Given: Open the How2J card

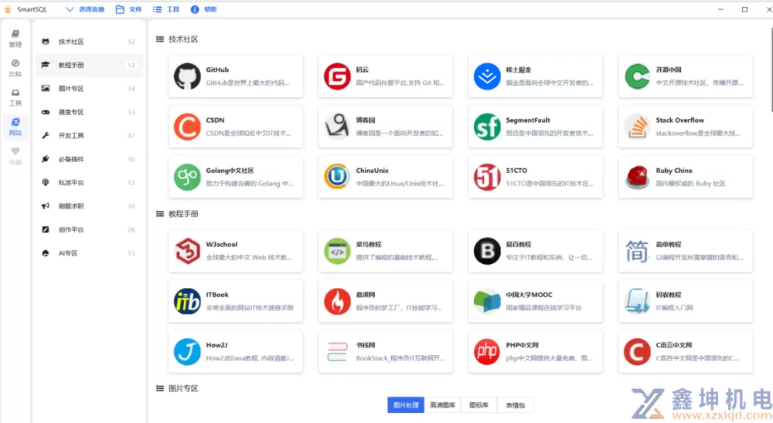Looking at the screenshot, I should pyautogui.click(x=236, y=351).
